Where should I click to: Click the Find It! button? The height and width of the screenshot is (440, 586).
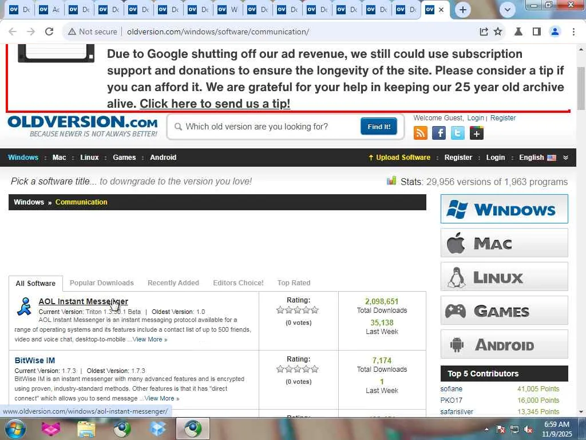click(x=379, y=127)
